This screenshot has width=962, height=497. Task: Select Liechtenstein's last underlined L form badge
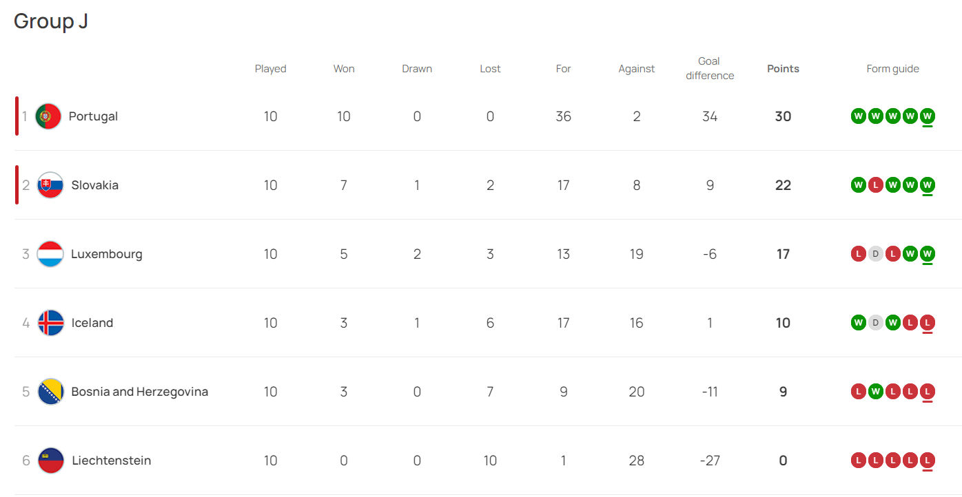(928, 461)
